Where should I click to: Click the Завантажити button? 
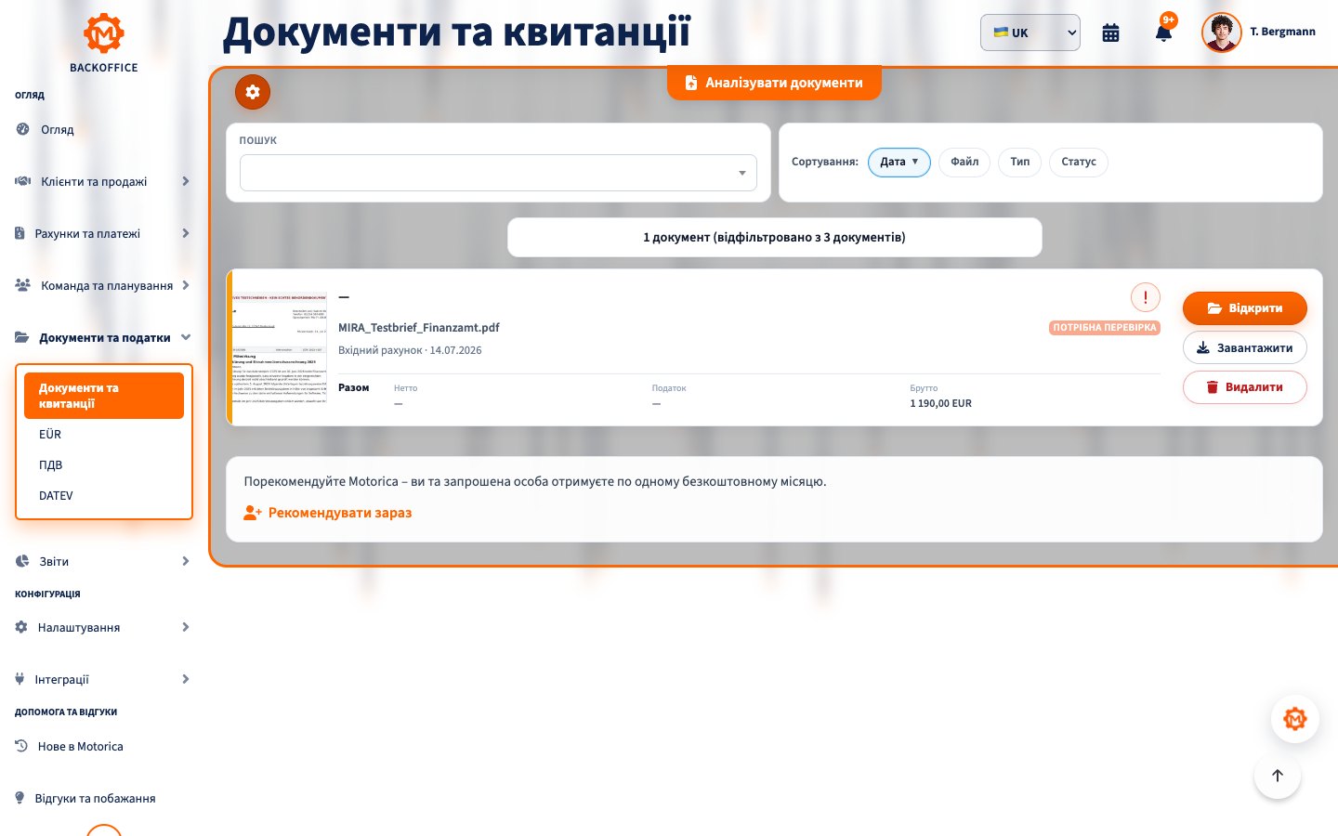[1245, 347]
